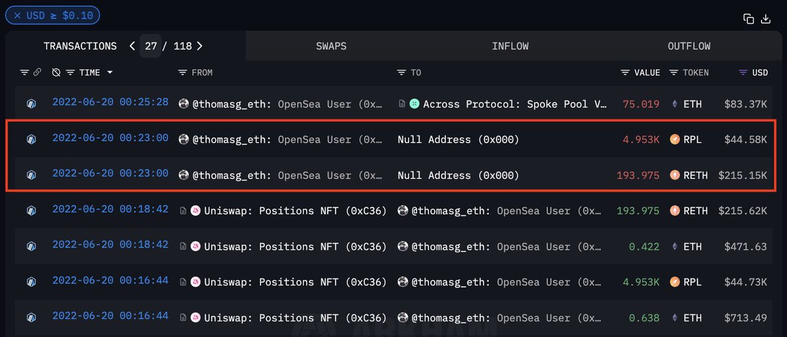Click the ETH token icon in the $471.63 row

point(674,247)
